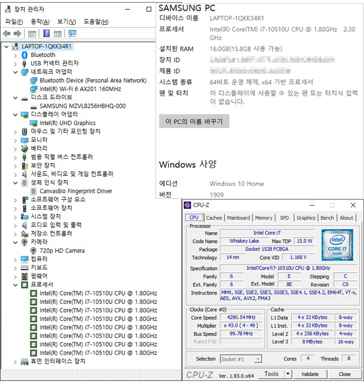Open the 파일(F) menu
The image size is (364, 383).
point(14,22)
